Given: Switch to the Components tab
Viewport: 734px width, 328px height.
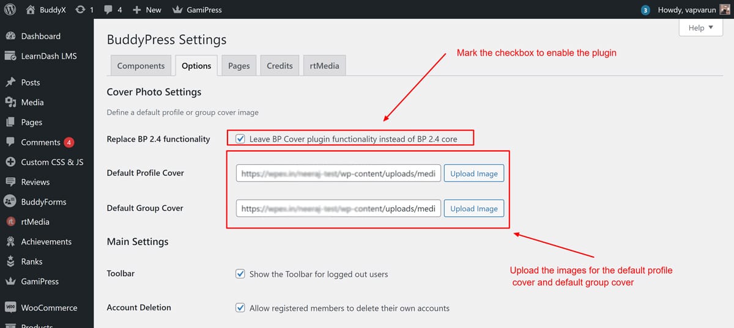Looking at the screenshot, I should [141, 66].
